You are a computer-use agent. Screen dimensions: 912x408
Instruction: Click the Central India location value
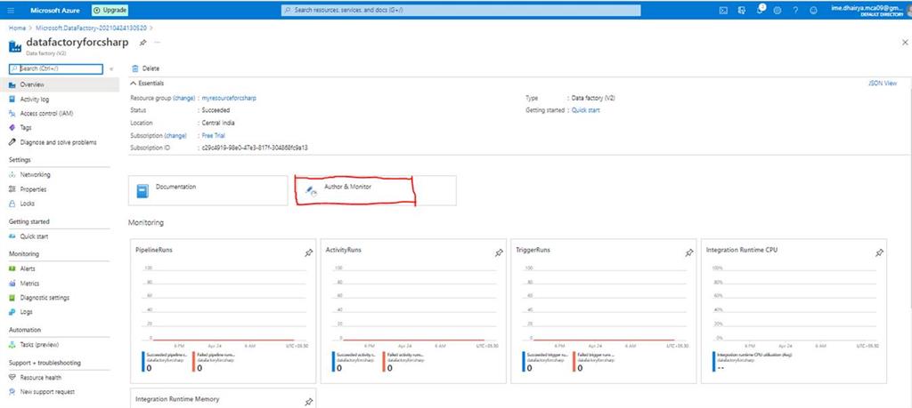click(218, 123)
